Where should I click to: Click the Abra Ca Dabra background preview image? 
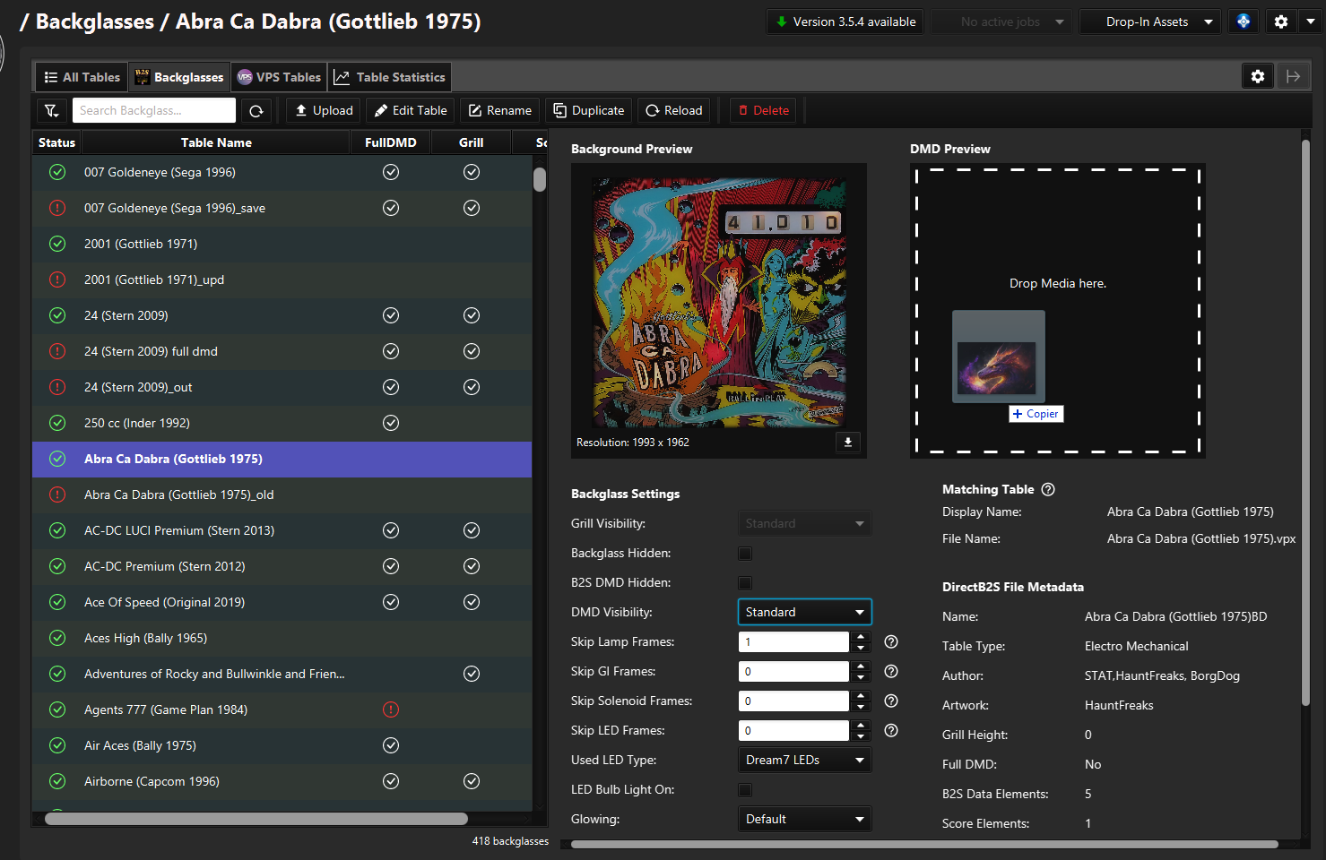click(719, 302)
